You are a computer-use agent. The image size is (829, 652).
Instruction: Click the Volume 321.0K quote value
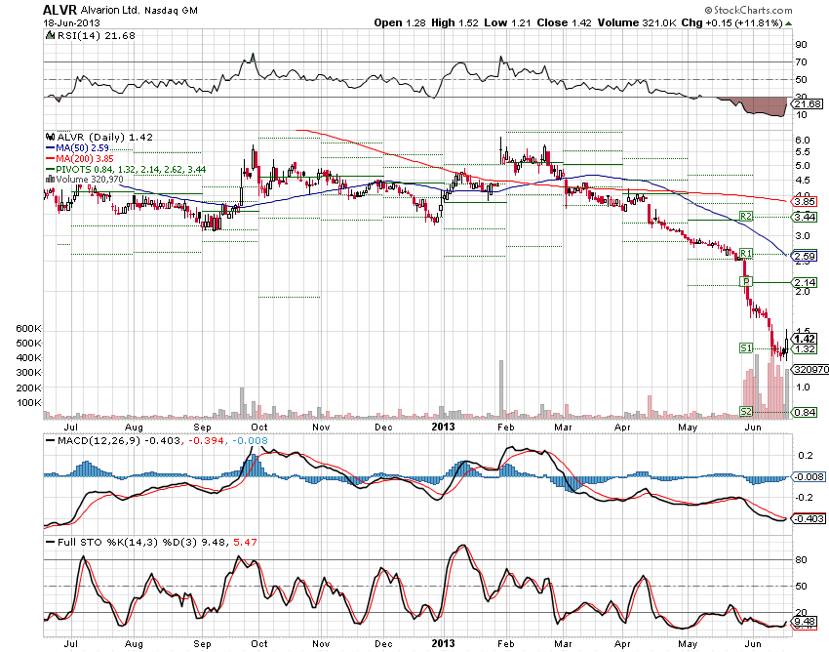[637, 22]
